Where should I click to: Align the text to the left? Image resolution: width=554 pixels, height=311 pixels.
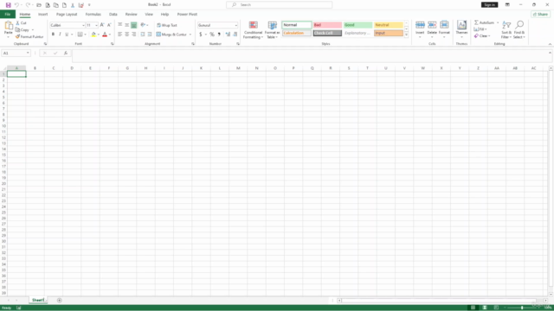coord(119,35)
